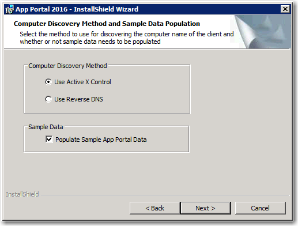Cancel the App Portal installation
The width and height of the screenshot is (298, 226).
[x=261, y=208]
